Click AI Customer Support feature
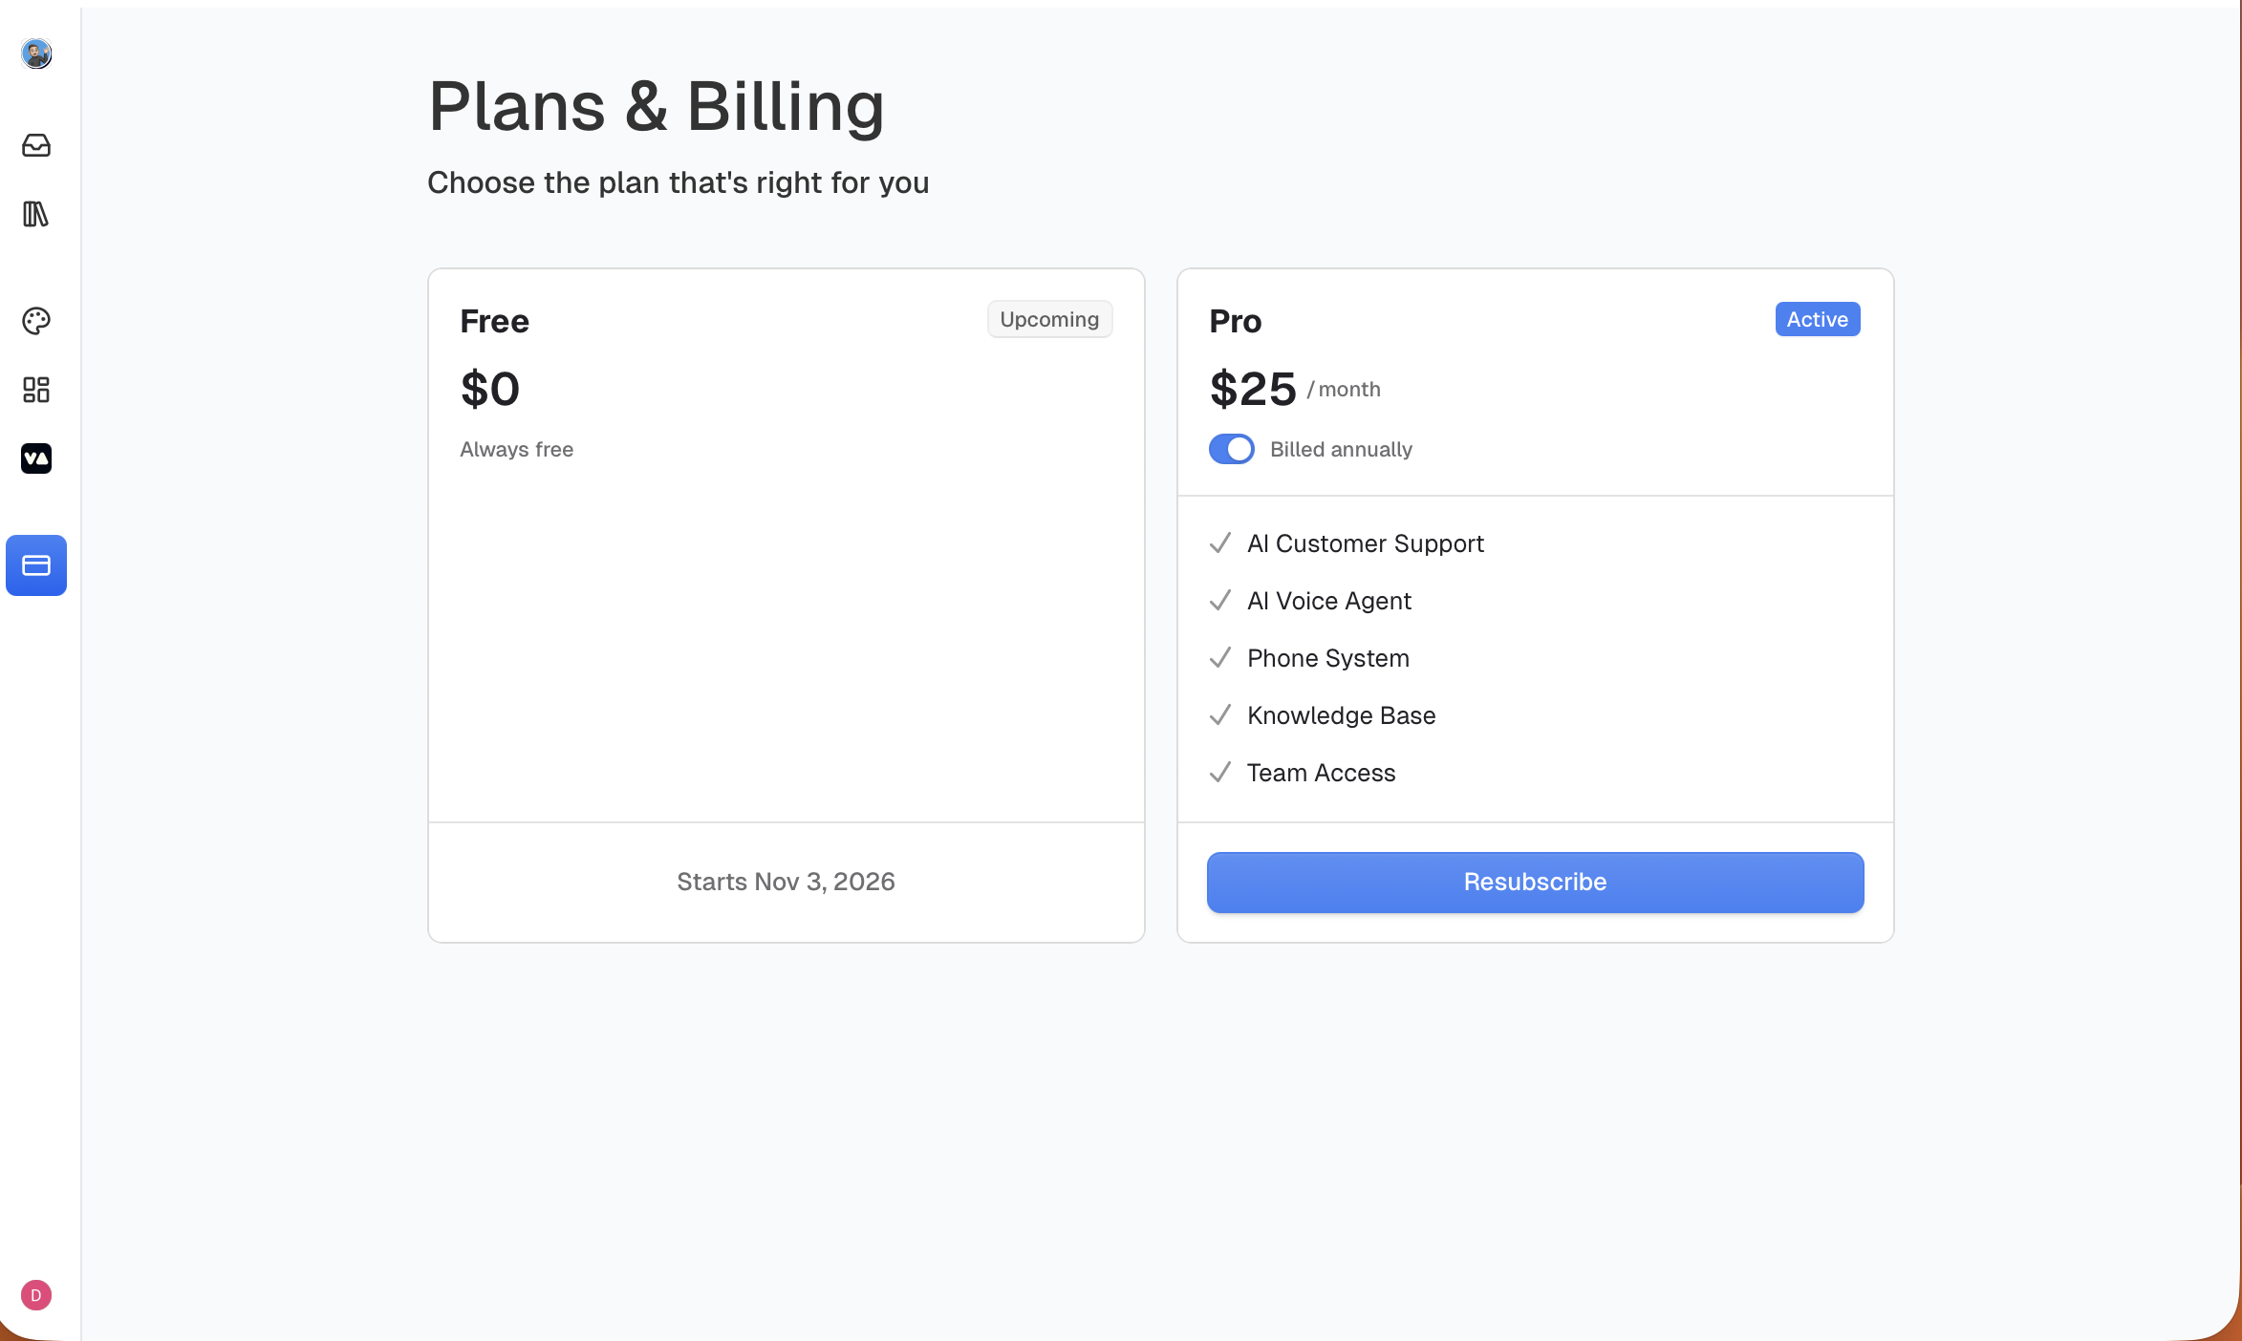Image resolution: width=2242 pixels, height=1341 pixels. pos(1365,543)
